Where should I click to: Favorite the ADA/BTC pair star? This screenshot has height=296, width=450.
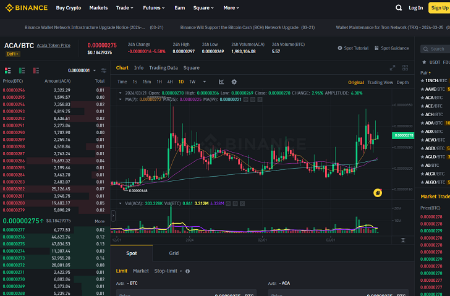click(x=422, y=123)
